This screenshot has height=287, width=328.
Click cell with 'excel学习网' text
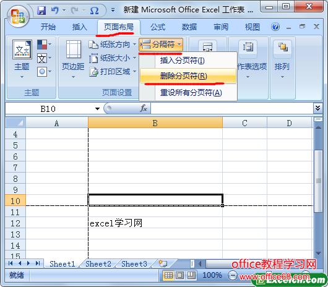pyautogui.click(x=155, y=223)
